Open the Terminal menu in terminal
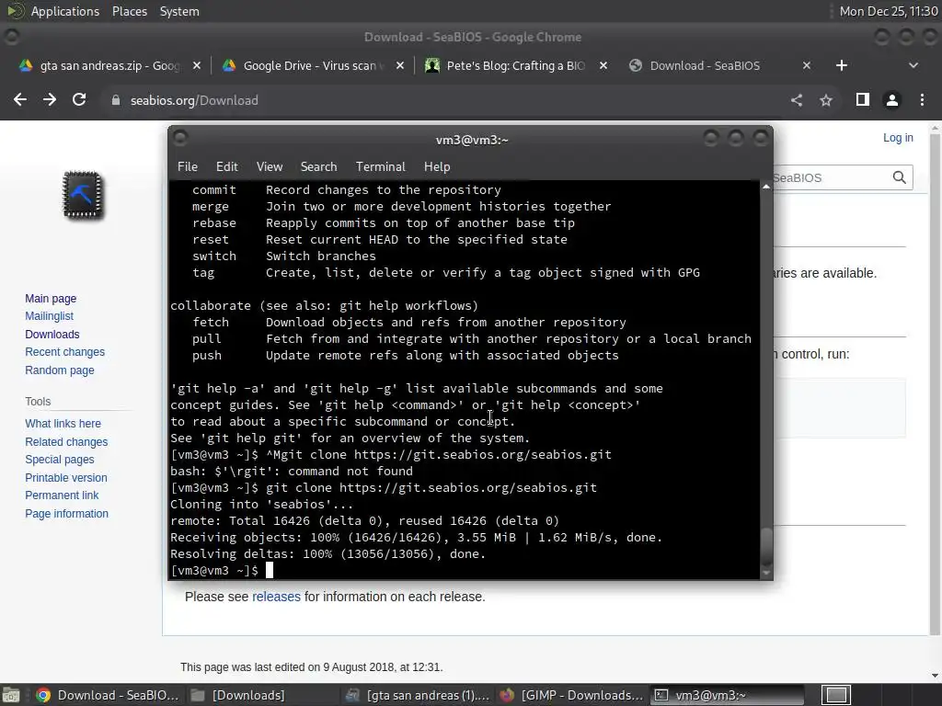Viewport: 942px width, 706px height. 380,166
